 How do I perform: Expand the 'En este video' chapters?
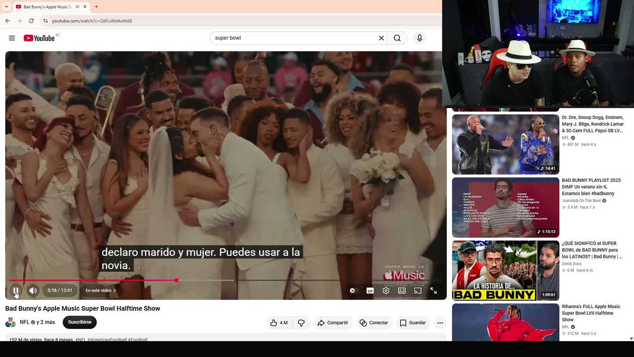[x=101, y=291]
